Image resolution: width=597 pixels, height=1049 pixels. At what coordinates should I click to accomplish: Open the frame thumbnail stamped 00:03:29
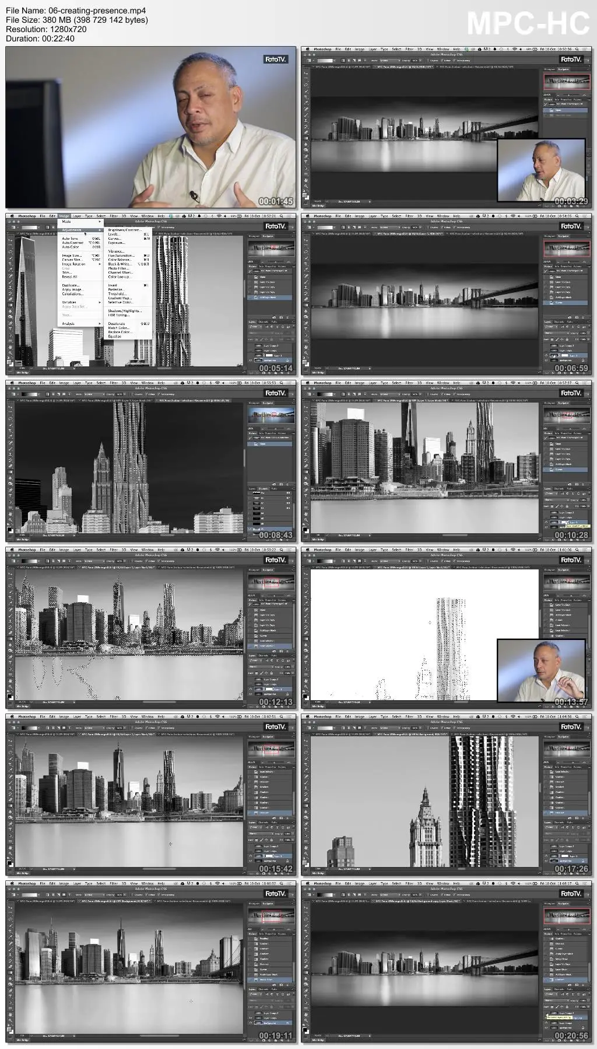click(x=447, y=127)
